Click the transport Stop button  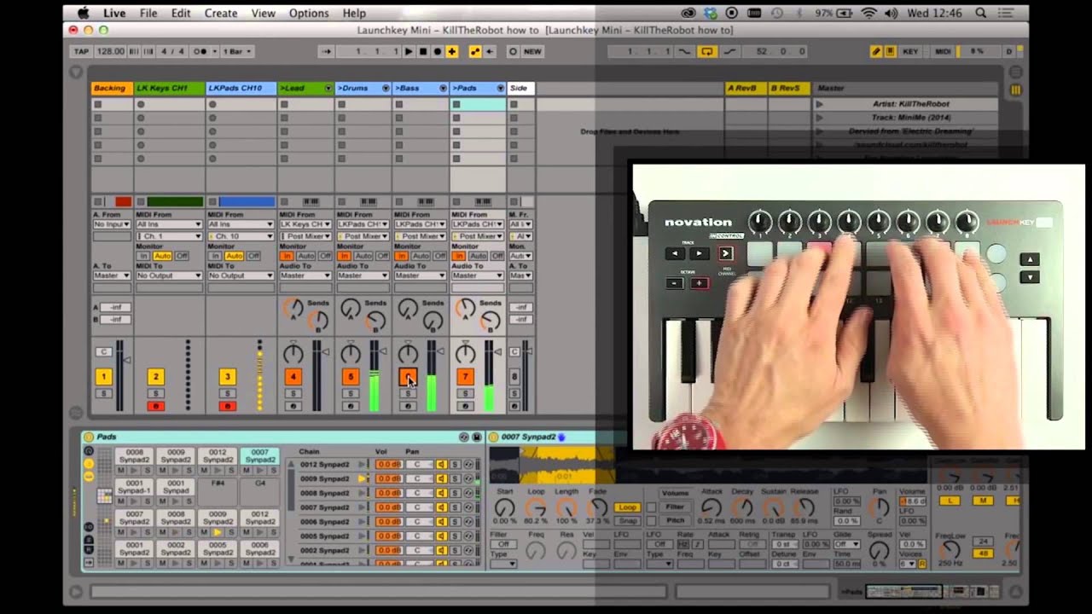[x=423, y=51]
